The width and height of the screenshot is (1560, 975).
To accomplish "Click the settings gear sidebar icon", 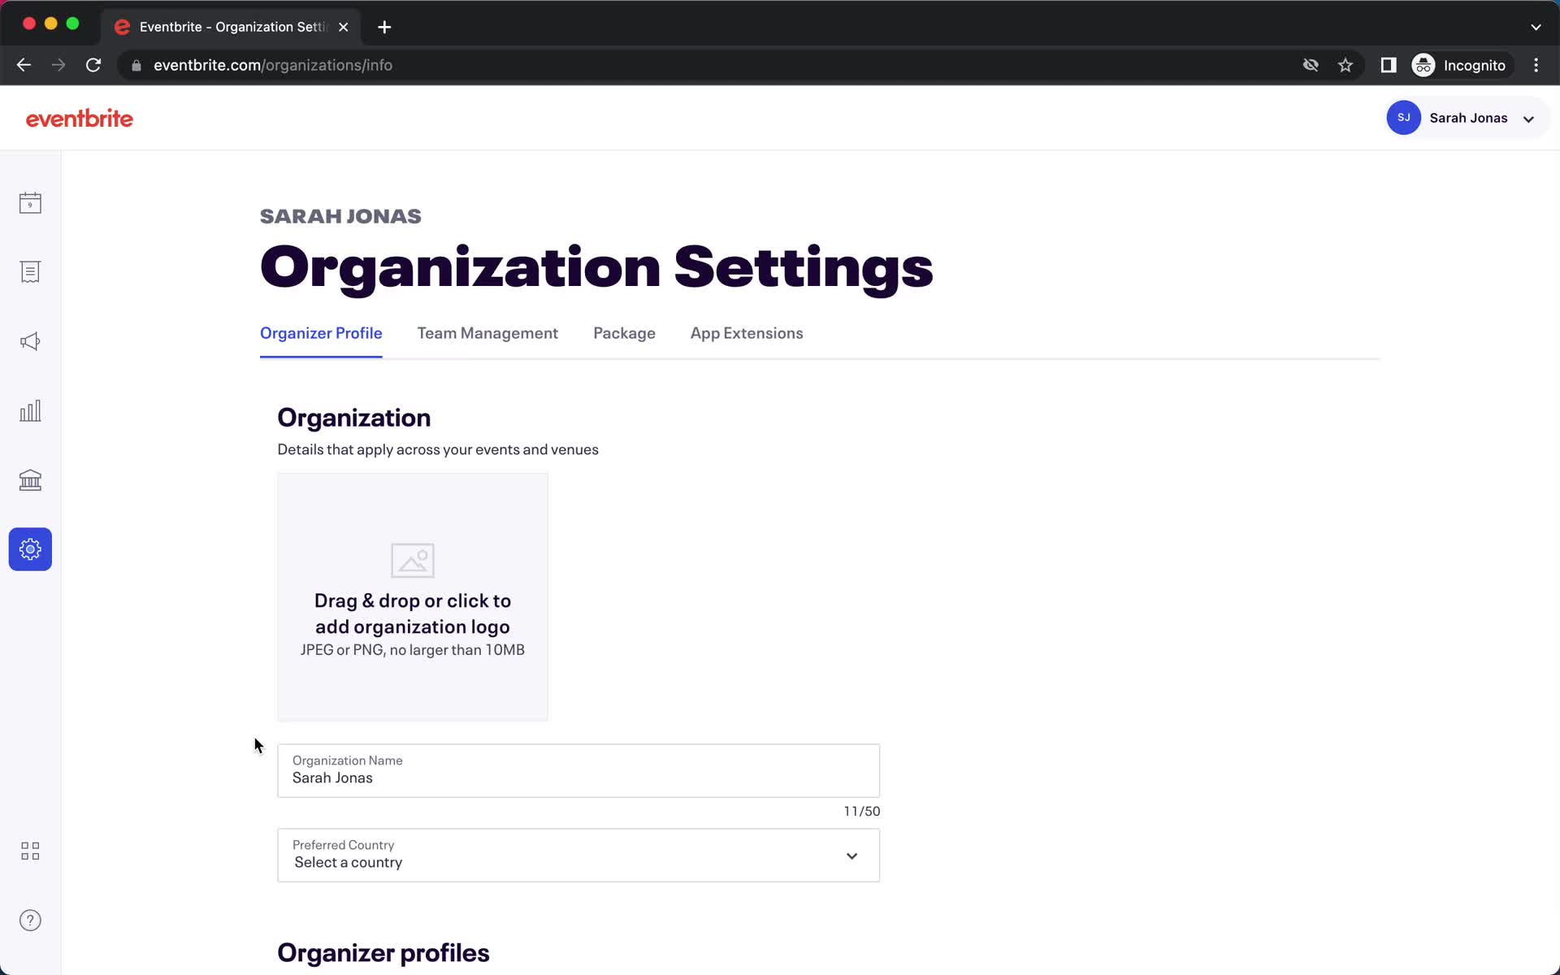I will (30, 549).
